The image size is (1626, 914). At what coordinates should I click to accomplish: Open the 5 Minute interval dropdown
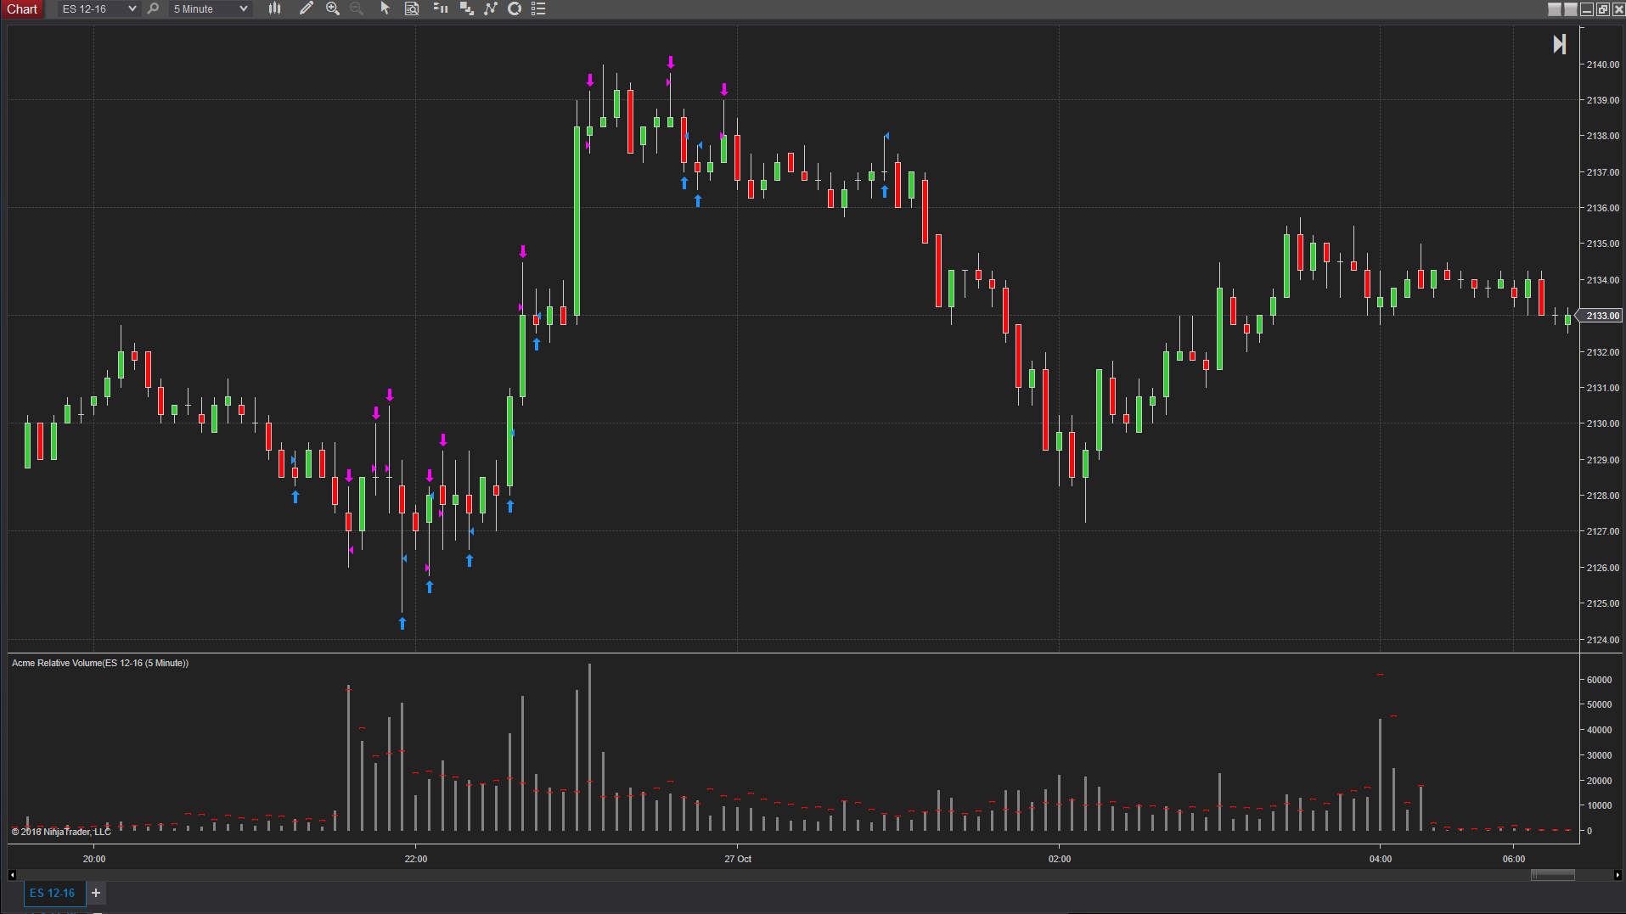click(211, 8)
